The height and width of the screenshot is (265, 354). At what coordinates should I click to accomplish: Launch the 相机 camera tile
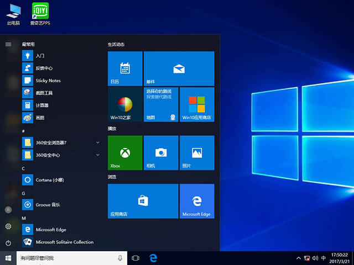pos(160,153)
